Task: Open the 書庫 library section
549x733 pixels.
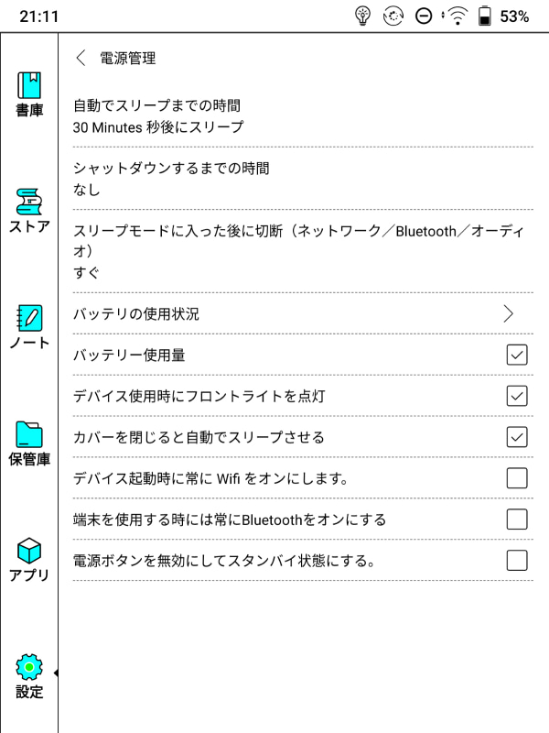Action: coord(30,96)
